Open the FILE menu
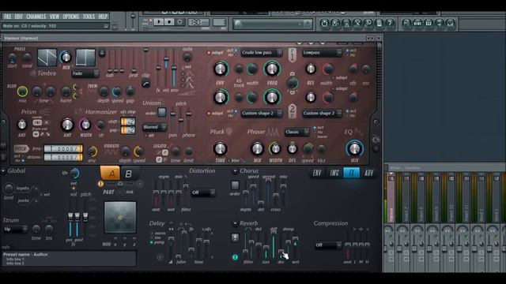The width and height of the screenshot is (506, 284). coord(7,17)
